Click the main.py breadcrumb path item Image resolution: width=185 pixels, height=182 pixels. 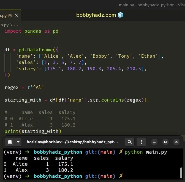(x=4, y=25)
